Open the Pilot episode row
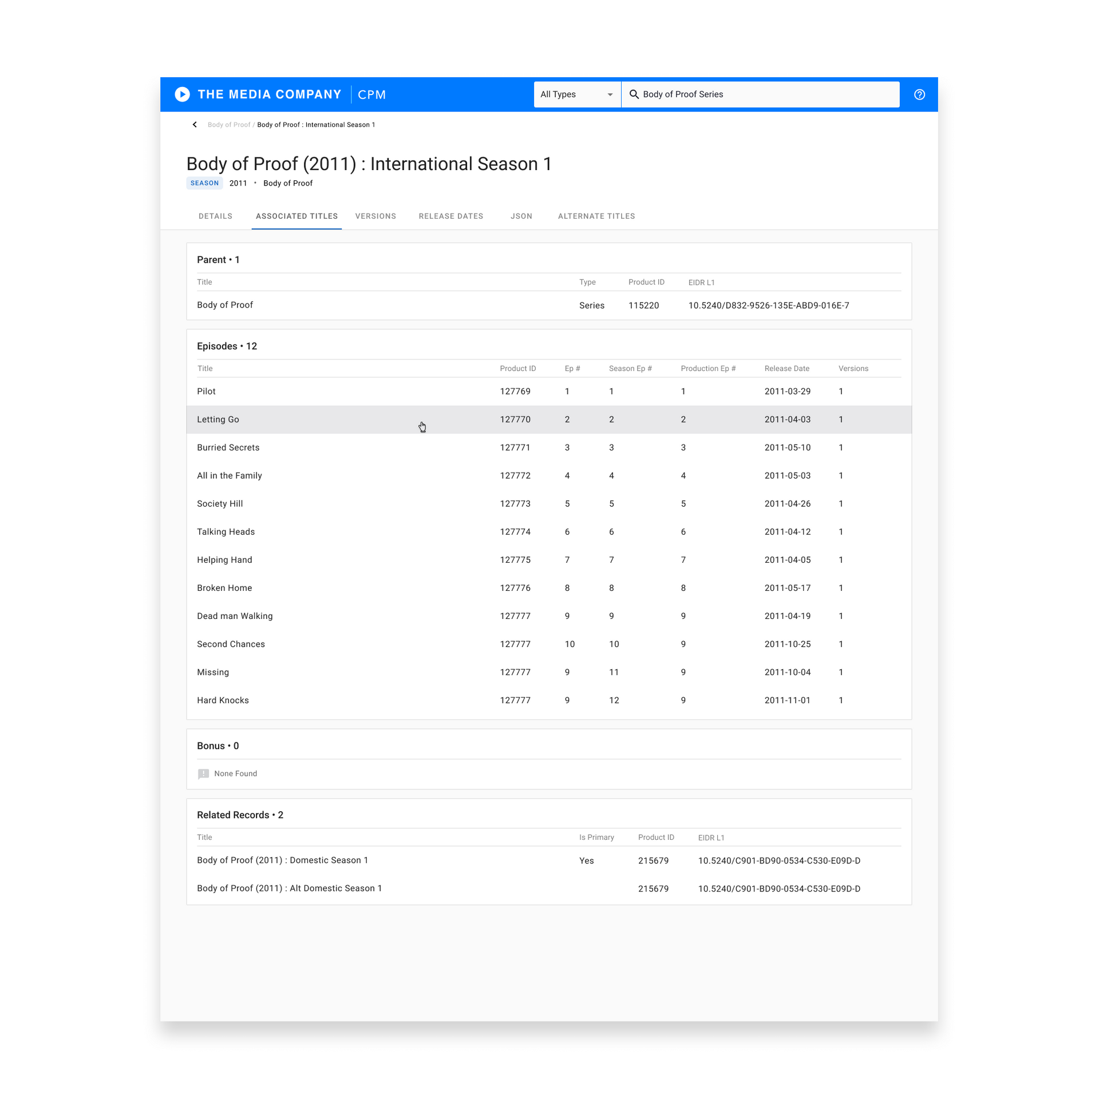Image resolution: width=1099 pixels, height=1098 pixels. click(207, 392)
